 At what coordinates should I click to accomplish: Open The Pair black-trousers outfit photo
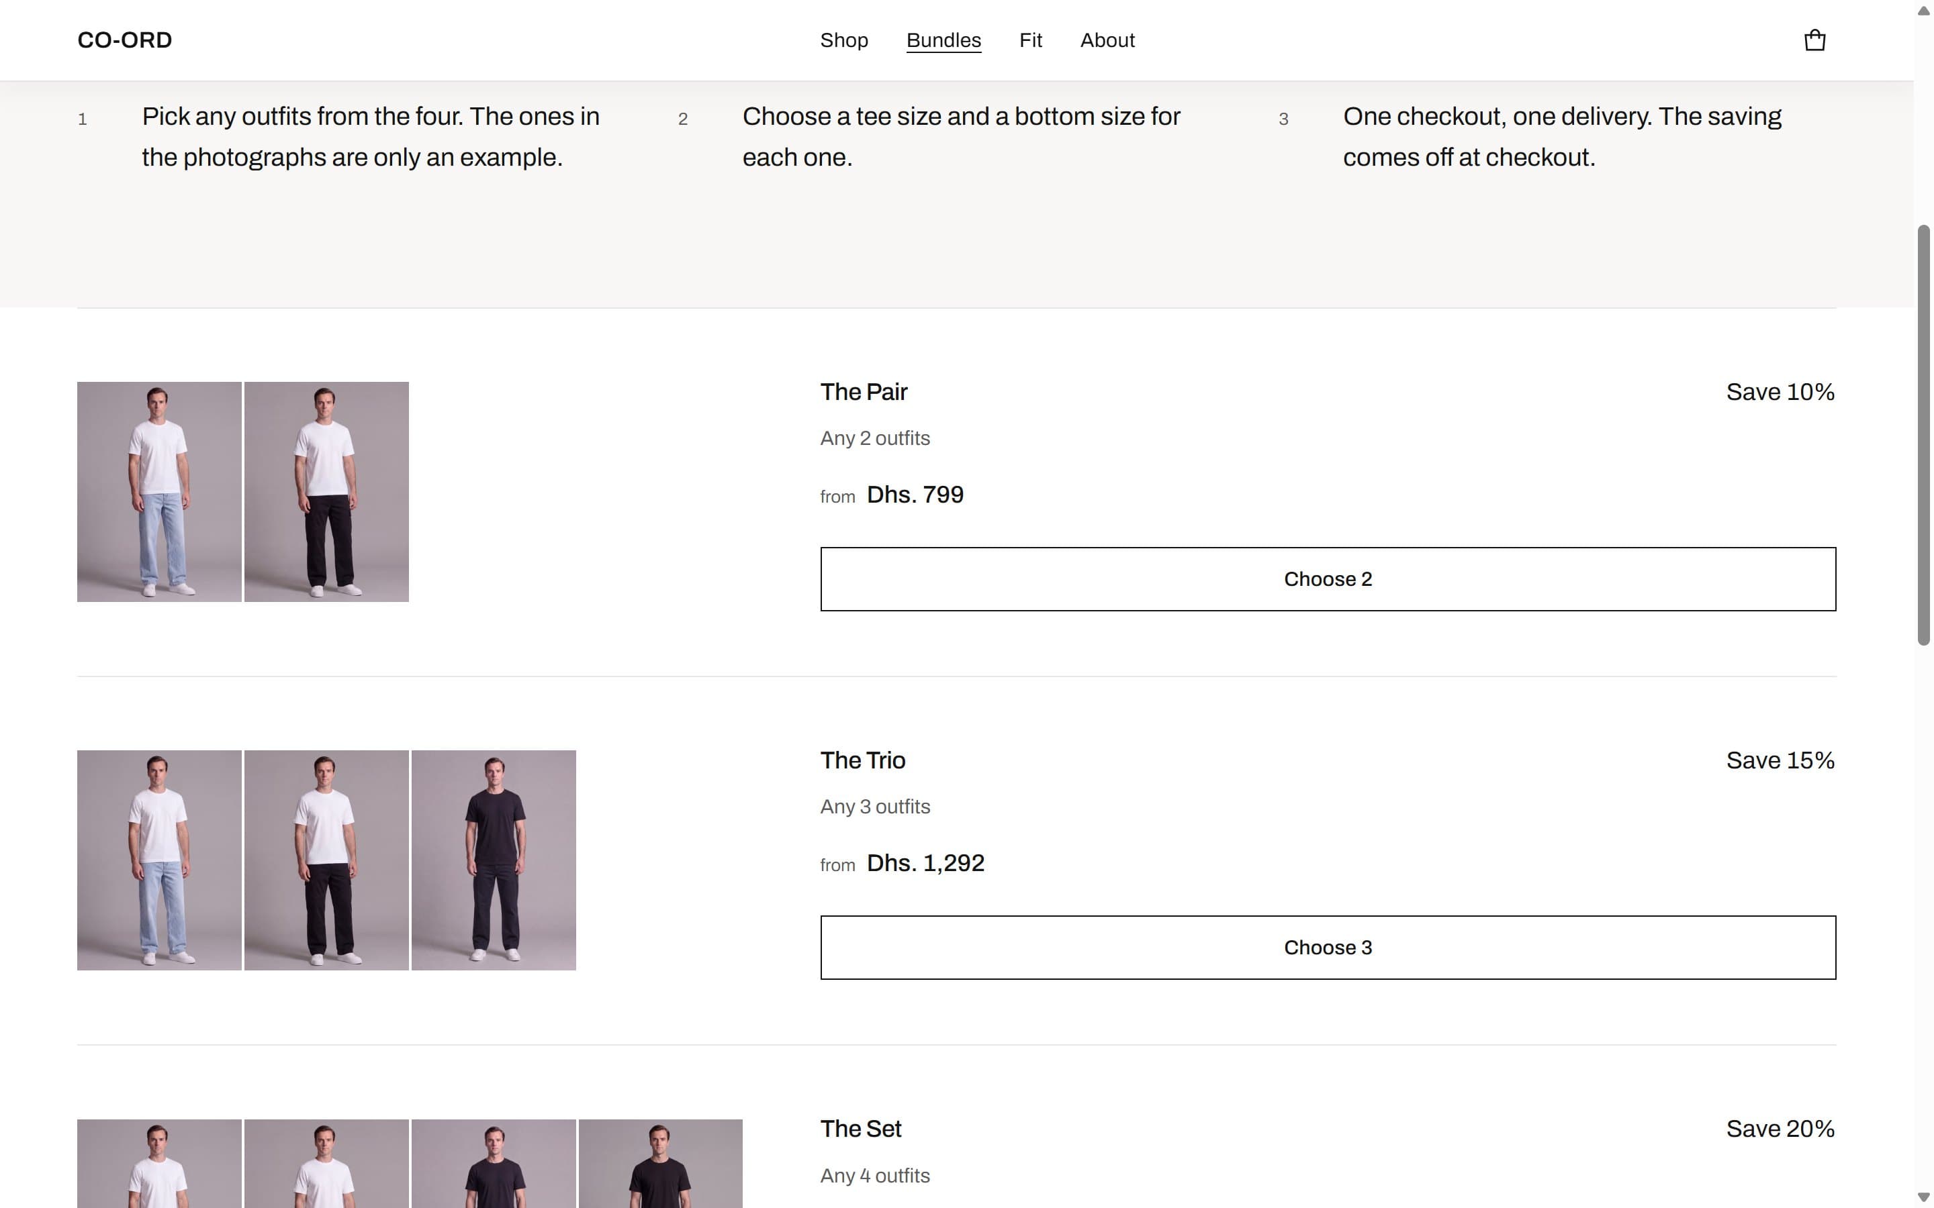[x=326, y=492]
